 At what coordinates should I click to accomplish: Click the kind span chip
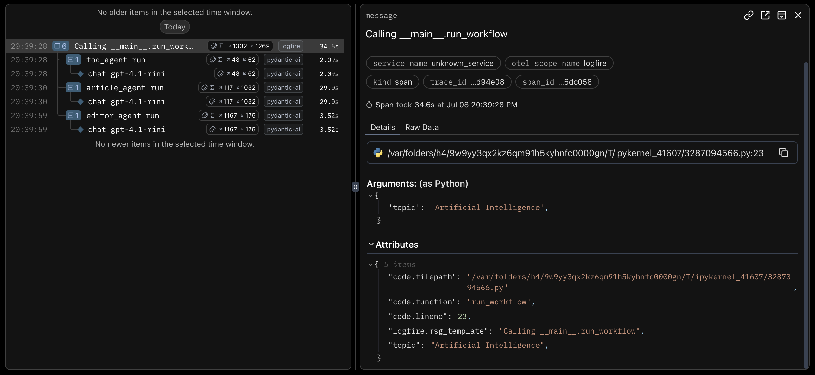point(392,82)
